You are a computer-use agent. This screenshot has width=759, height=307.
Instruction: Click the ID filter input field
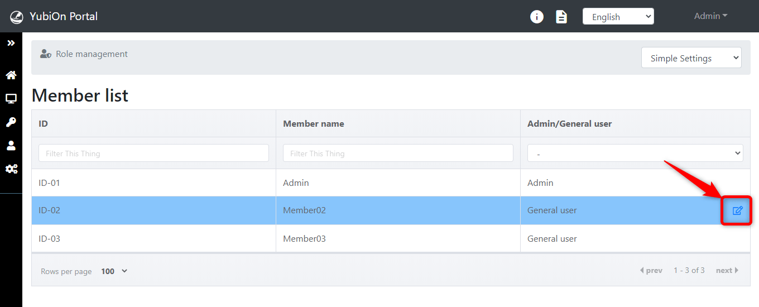coord(153,153)
